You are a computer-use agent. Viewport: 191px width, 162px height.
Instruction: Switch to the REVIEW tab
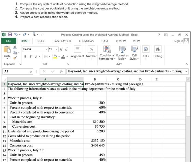[x=121, y=41]
